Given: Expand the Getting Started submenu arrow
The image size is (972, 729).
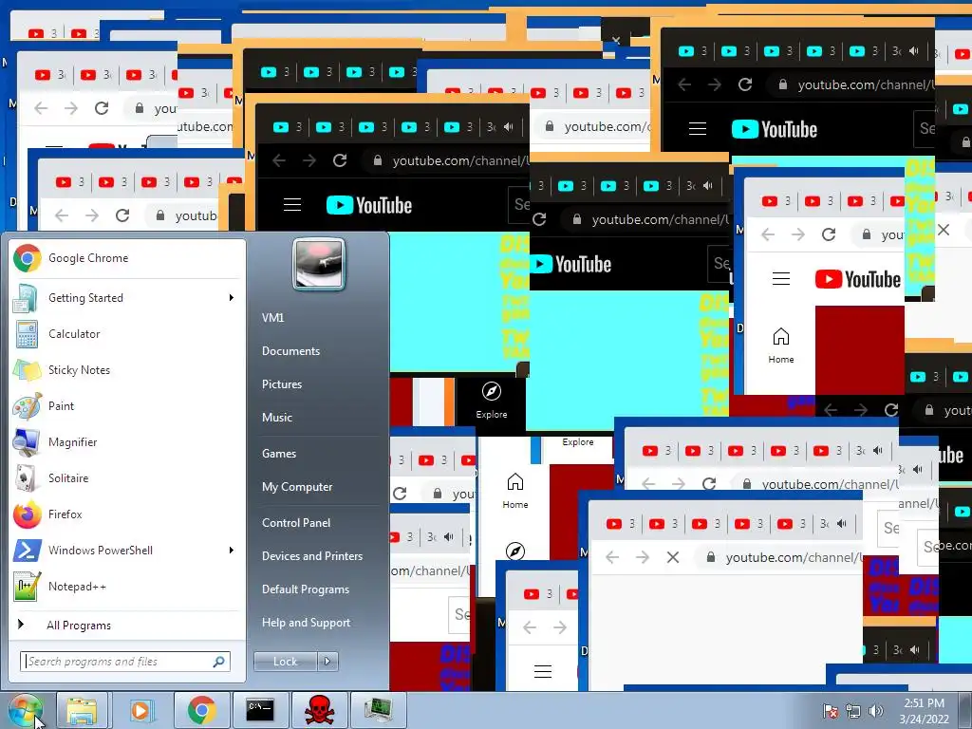Looking at the screenshot, I should tap(232, 298).
